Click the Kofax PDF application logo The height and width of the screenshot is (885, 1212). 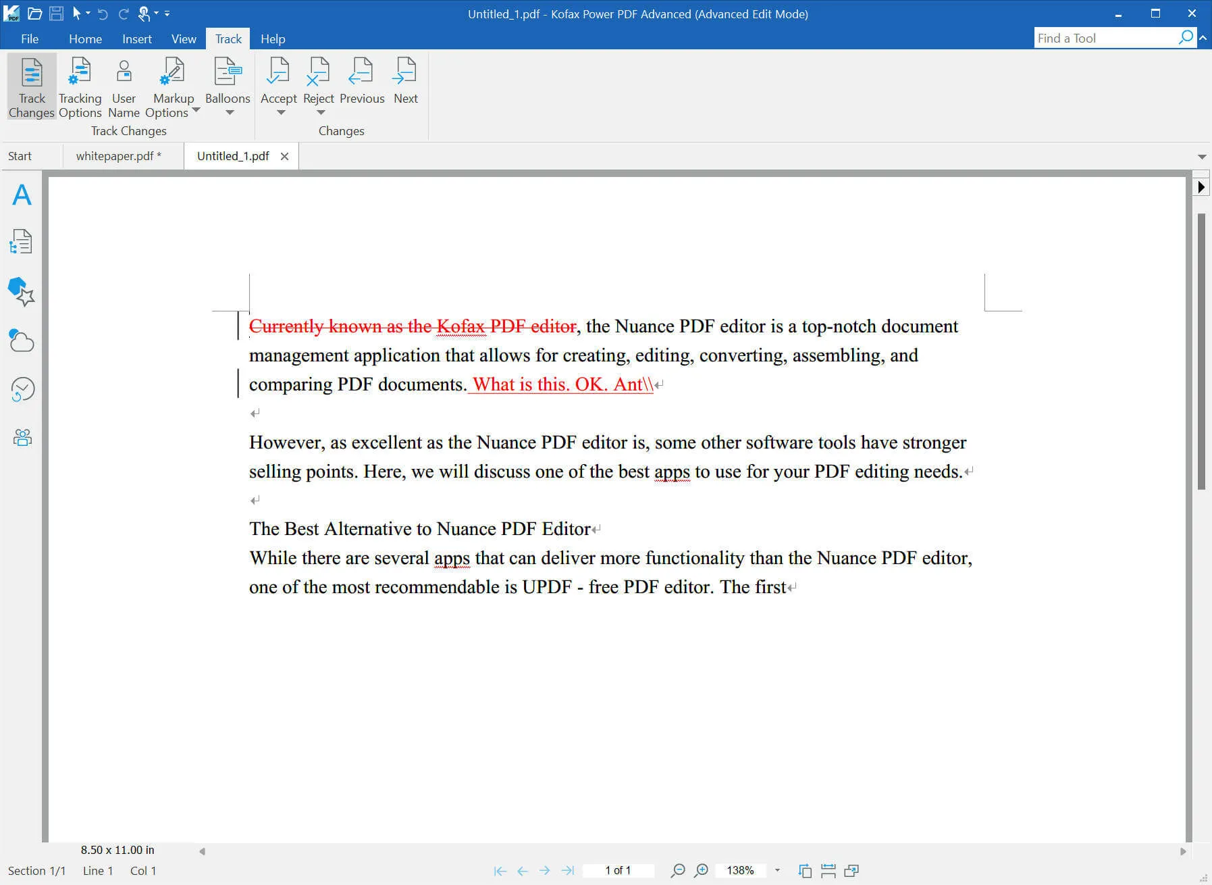tap(11, 13)
